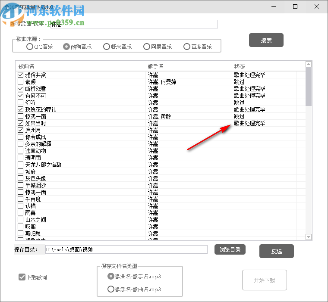Image resolution: width=328 pixels, height=302 pixels.
Task: Check the song 山水之间
Action: (21, 220)
